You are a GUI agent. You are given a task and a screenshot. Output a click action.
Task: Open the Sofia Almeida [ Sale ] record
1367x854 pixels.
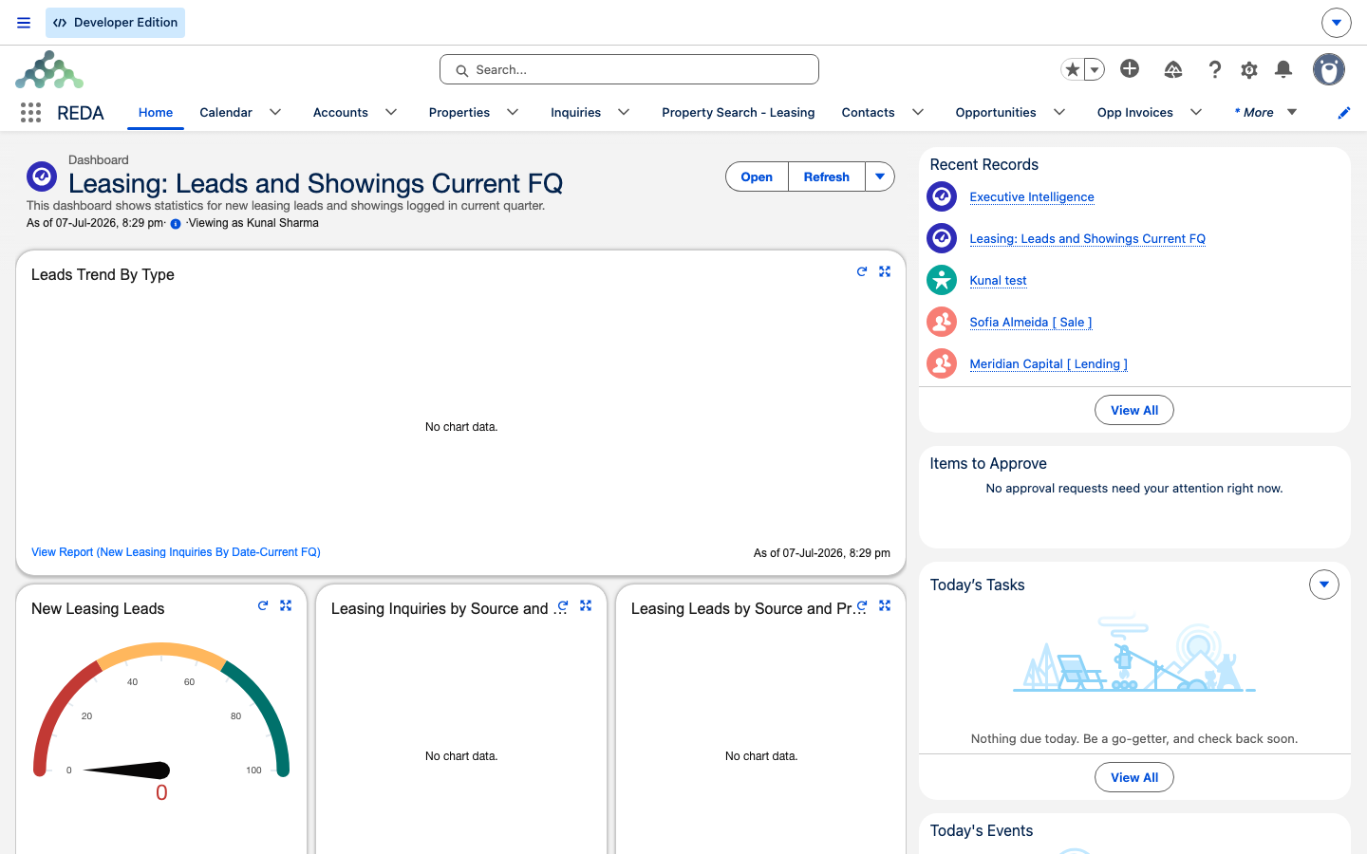tap(1031, 322)
